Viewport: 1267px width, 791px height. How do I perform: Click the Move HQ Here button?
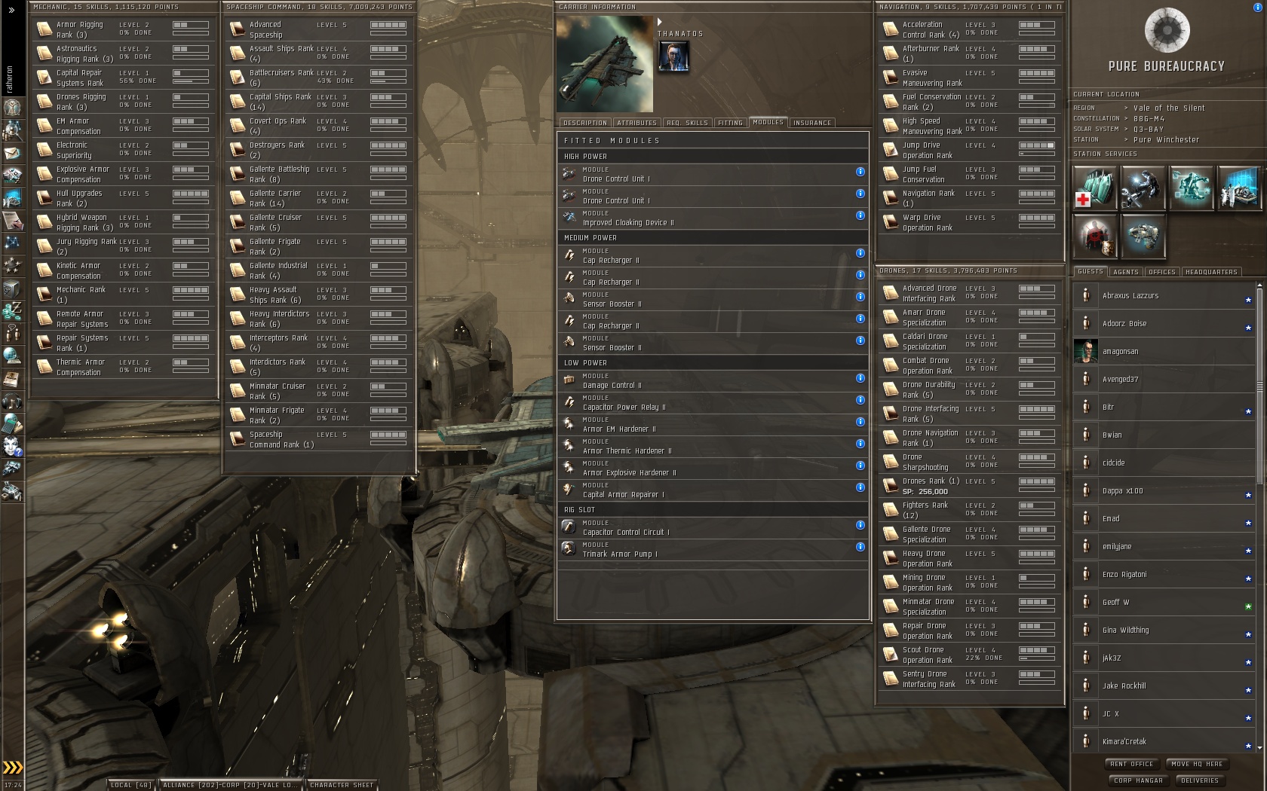(1197, 764)
